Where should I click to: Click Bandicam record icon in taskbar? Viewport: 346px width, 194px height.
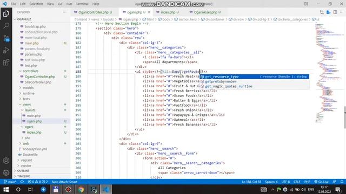tap(69, 189)
